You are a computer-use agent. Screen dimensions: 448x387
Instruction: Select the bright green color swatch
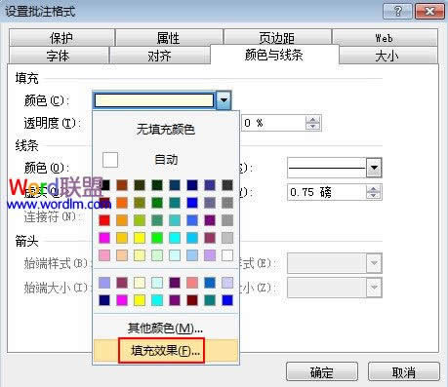point(157,238)
